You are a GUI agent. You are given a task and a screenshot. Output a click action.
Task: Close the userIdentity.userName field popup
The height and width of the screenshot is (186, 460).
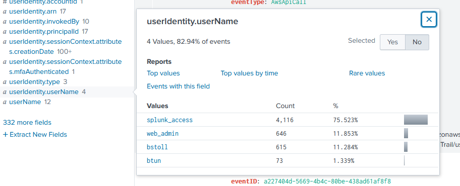tap(429, 20)
